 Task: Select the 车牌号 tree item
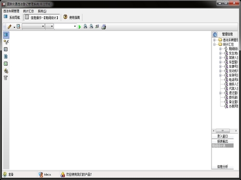click(x=233, y=66)
